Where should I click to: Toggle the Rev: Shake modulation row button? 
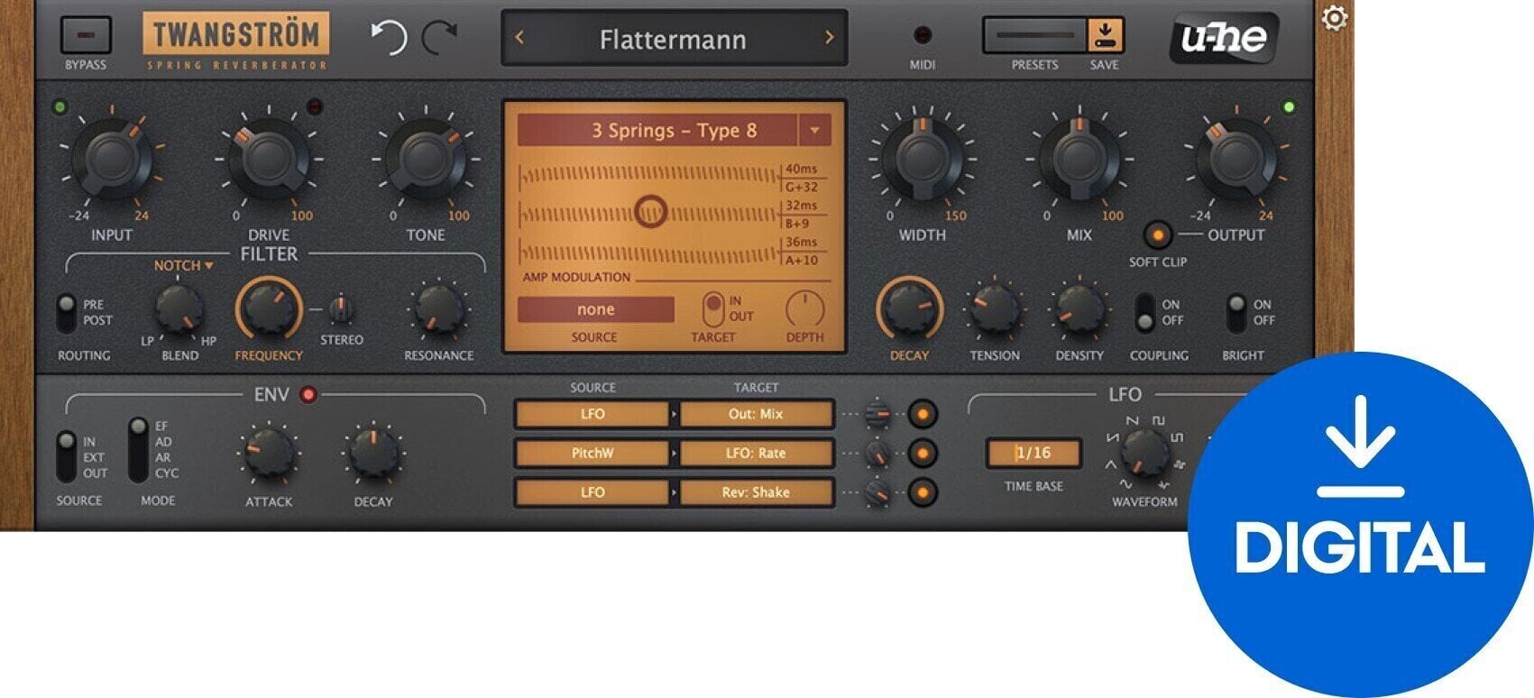(x=922, y=492)
